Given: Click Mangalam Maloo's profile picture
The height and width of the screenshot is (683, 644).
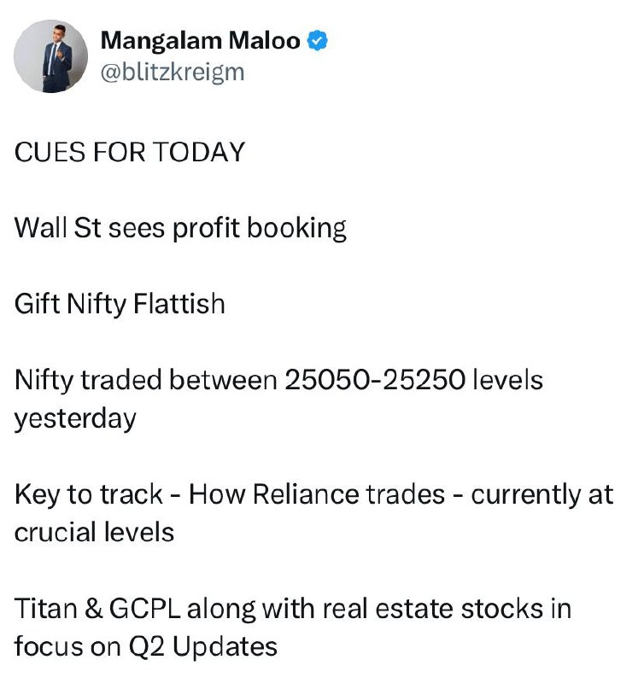Looking at the screenshot, I should pyautogui.click(x=51, y=56).
